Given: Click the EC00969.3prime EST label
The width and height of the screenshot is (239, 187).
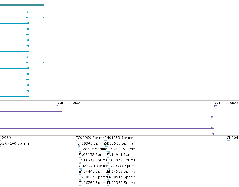Looking at the screenshot, I should [90, 138].
